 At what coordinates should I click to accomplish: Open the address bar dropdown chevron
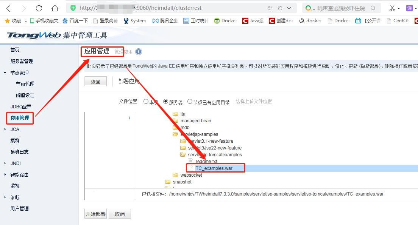tap(289, 8)
